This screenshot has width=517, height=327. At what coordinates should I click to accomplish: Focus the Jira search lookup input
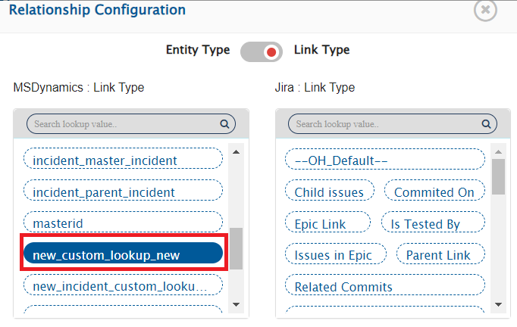383,124
